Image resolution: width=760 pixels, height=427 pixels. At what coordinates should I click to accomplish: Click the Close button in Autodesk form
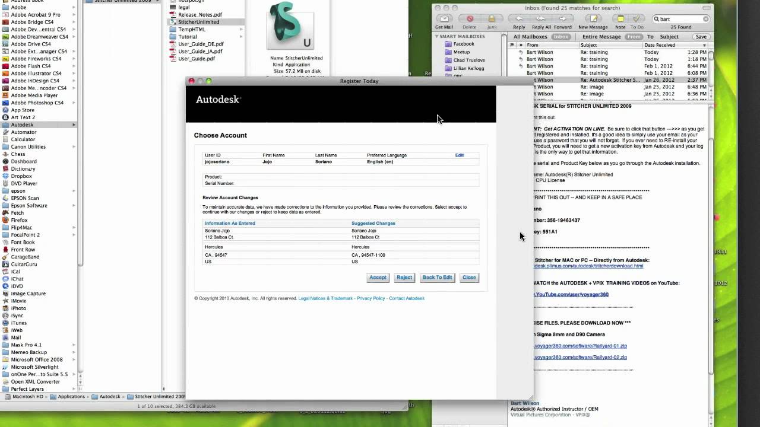pyautogui.click(x=469, y=278)
